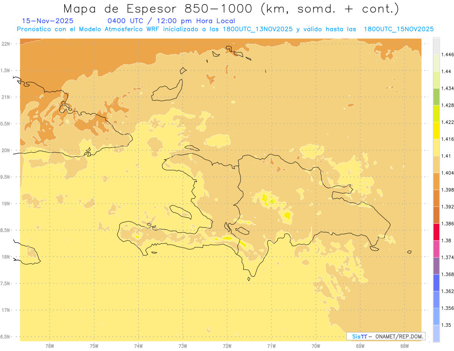Click the '73W' longitude label

click(x=183, y=346)
